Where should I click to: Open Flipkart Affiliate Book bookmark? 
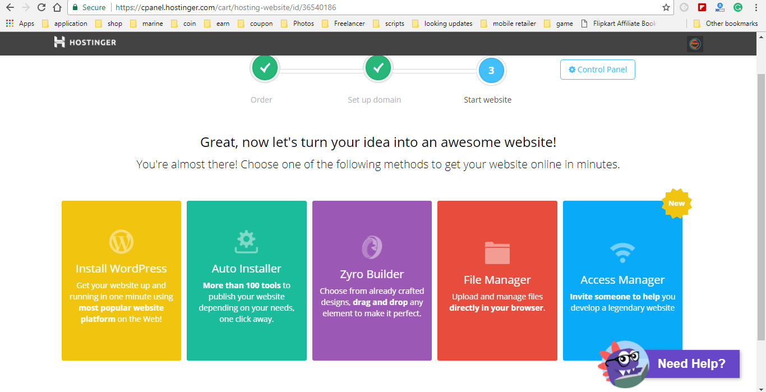619,24
